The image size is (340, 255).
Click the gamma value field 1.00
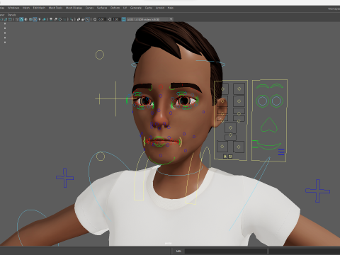(x=115, y=19)
